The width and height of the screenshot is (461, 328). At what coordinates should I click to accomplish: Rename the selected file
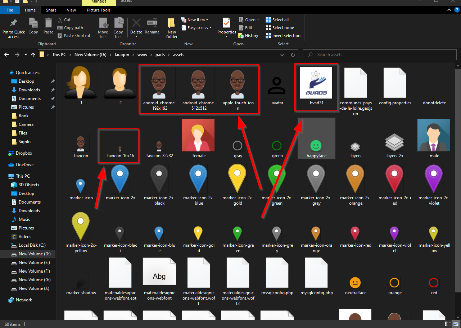click(x=152, y=26)
